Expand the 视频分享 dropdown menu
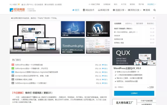 pyautogui.click(x=119, y=10)
